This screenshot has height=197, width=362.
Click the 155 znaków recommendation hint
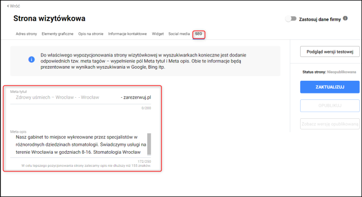point(86,166)
